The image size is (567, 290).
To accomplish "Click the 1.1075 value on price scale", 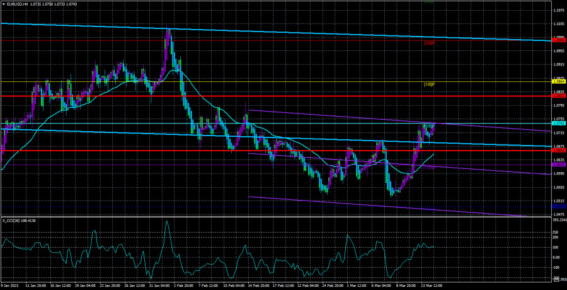I will pyautogui.click(x=559, y=11).
